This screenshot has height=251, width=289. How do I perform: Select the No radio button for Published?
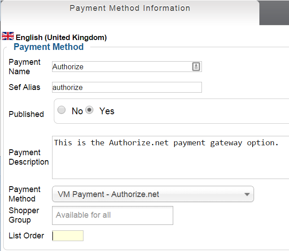(x=62, y=110)
